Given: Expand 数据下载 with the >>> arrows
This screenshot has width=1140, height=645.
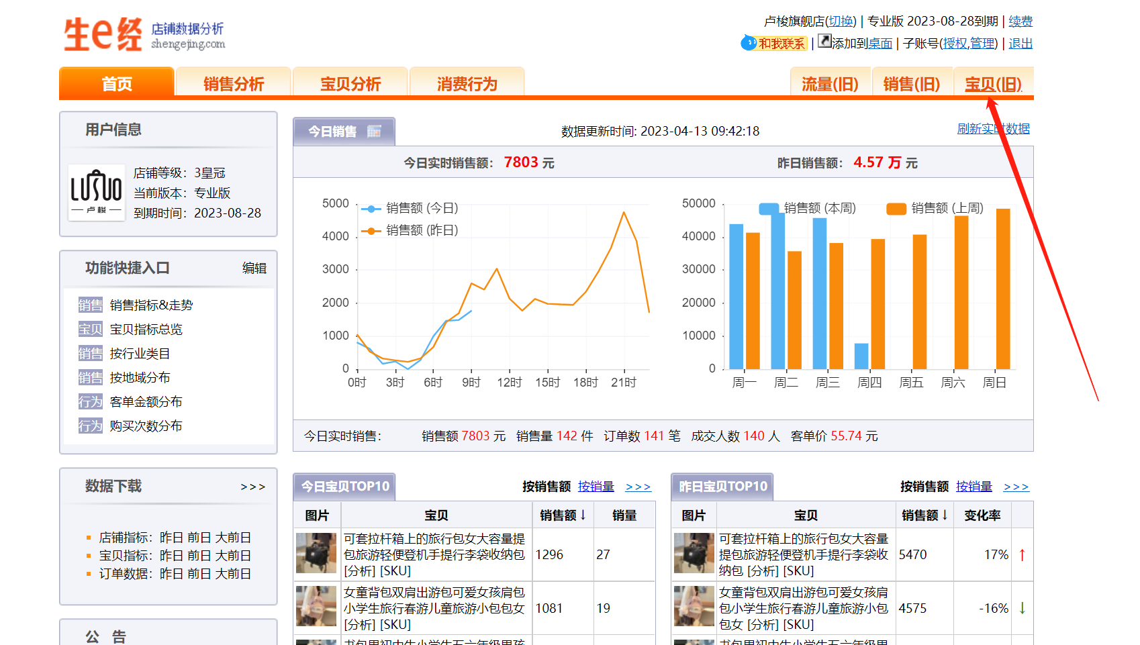Looking at the screenshot, I should pyautogui.click(x=252, y=487).
